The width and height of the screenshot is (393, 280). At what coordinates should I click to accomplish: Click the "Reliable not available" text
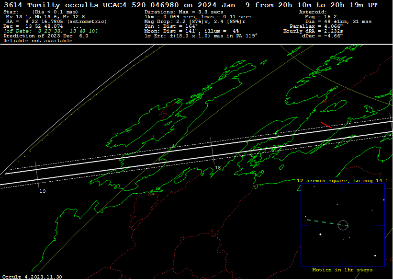pyautogui.click(x=38, y=41)
